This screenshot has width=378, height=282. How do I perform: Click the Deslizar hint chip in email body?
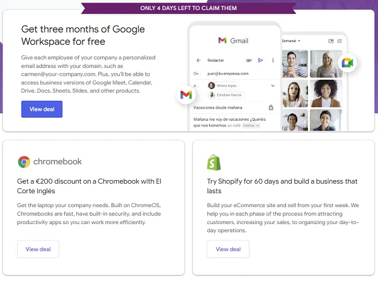(251, 125)
